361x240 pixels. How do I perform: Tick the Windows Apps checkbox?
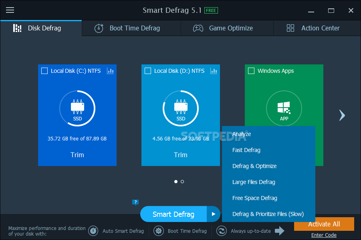coord(251,71)
